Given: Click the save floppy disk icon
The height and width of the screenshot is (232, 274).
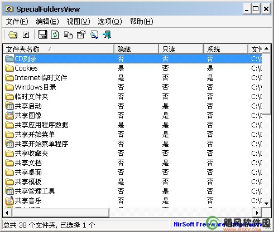Looking at the screenshot, I should click(x=43, y=34).
